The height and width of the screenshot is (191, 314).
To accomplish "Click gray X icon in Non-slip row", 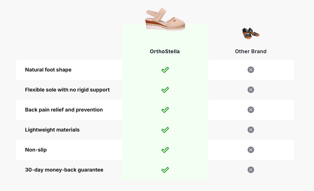I will 251,150.
